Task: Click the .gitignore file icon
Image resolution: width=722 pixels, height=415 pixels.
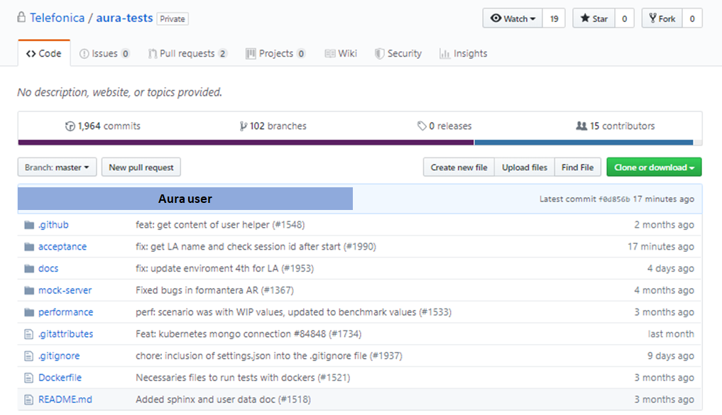Action: click(28, 355)
